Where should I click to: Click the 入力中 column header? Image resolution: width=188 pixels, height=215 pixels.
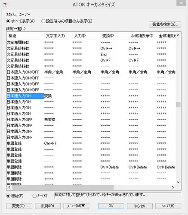click(86, 36)
